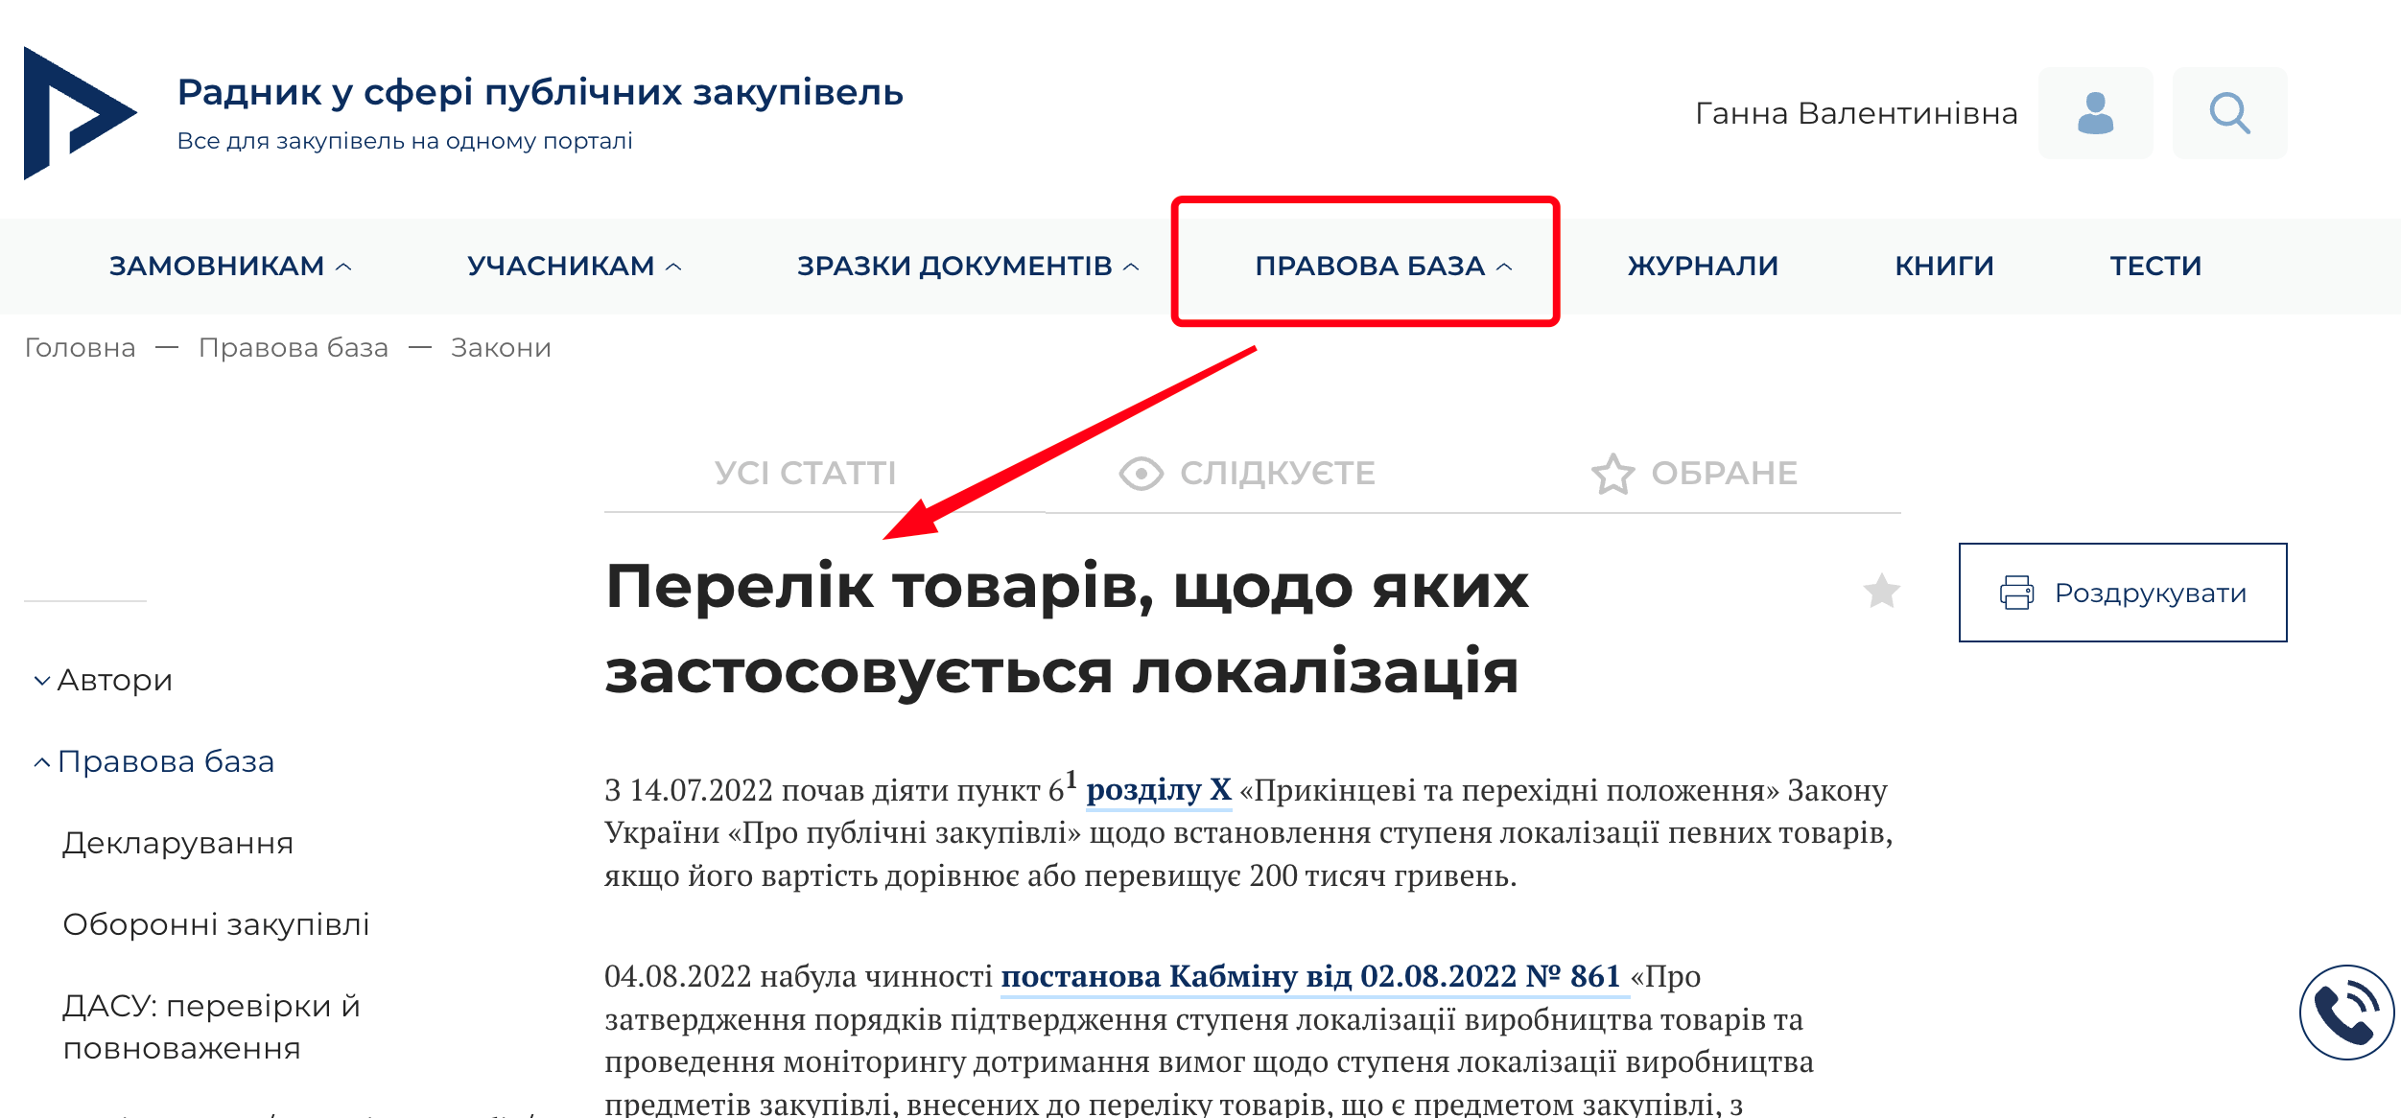Open the постанова Кабміну № 861 link
2401x1118 pixels.
[1310, 976]
